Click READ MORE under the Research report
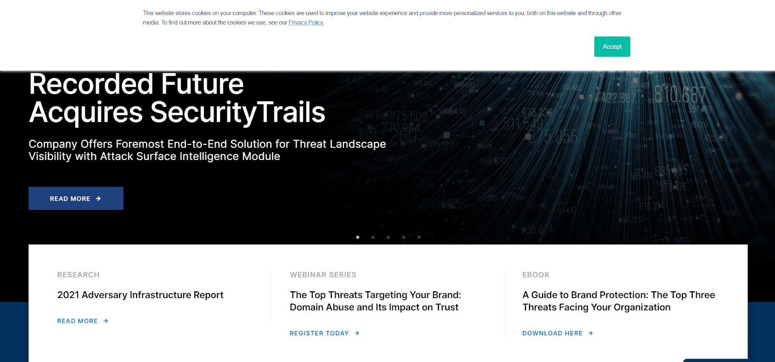The image size is (775, 362). coord(77,321)
